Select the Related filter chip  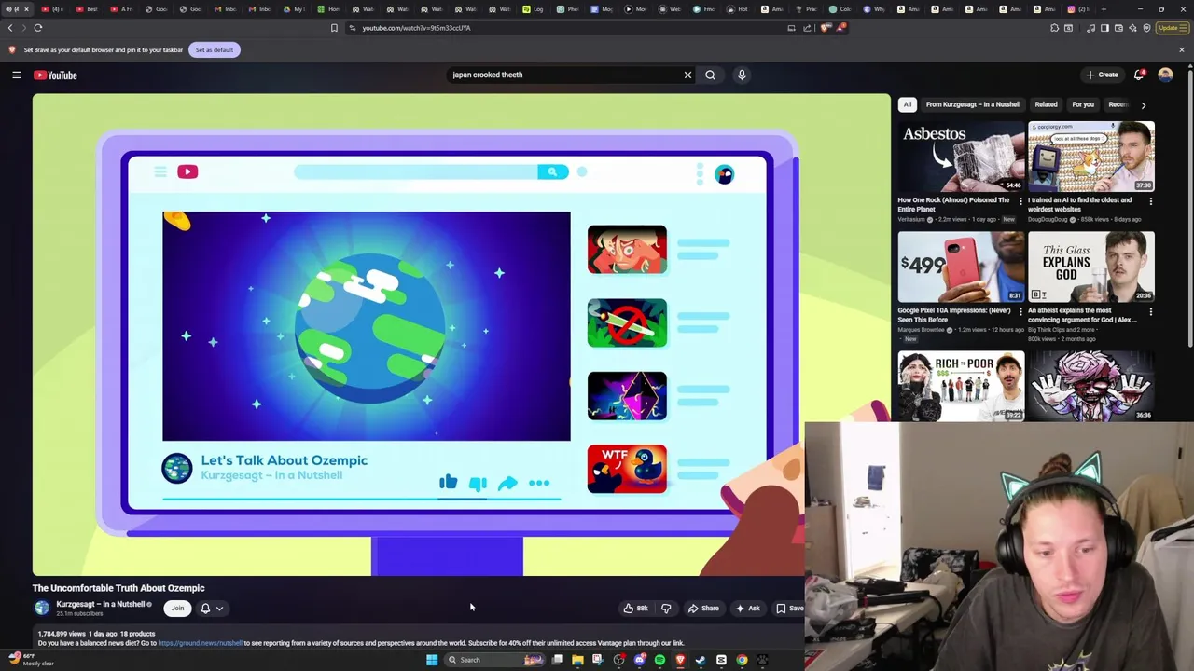pos(1046,104)
